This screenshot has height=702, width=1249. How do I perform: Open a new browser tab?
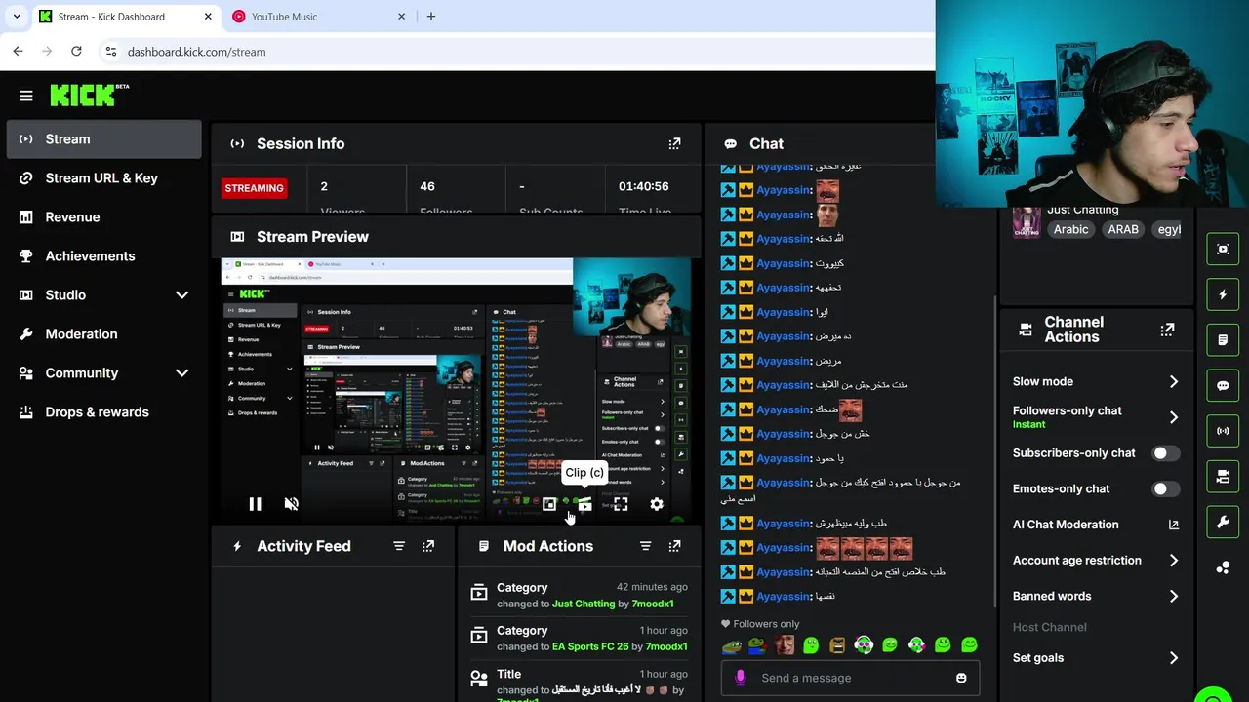pyautogui.click(x=431, y=17)
